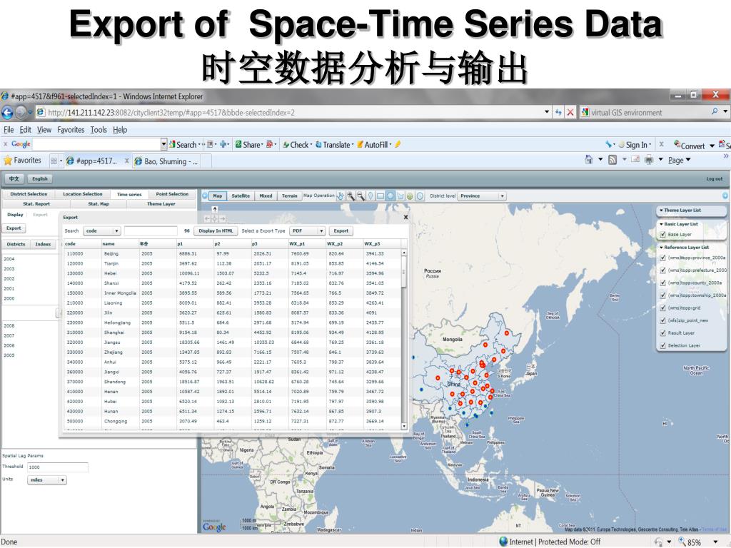The image size is (731, 548).
Task: Activate the zoom out magnifier tool
Action: [361, 196]
